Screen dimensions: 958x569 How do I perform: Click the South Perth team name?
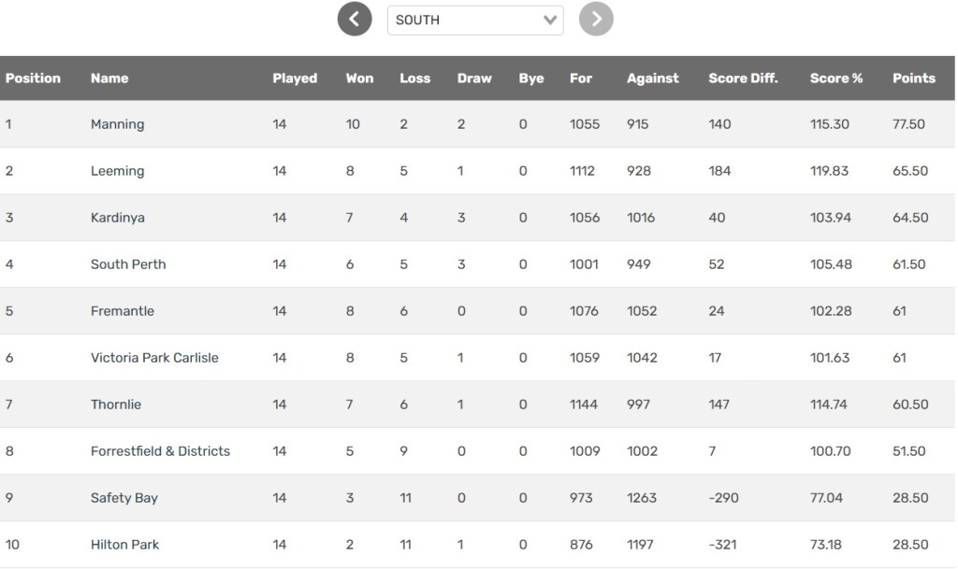[x=128, y=264]
